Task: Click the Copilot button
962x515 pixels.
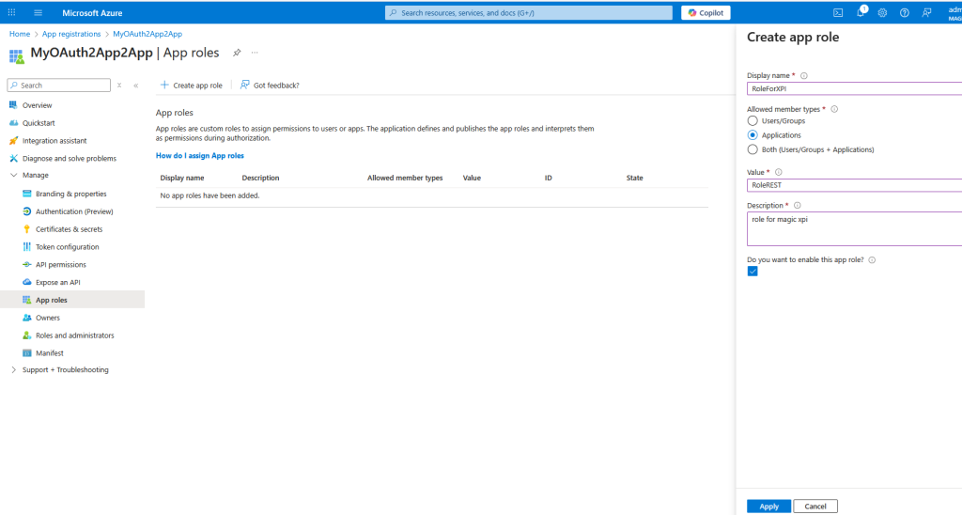Action: [x=706, y=12]
